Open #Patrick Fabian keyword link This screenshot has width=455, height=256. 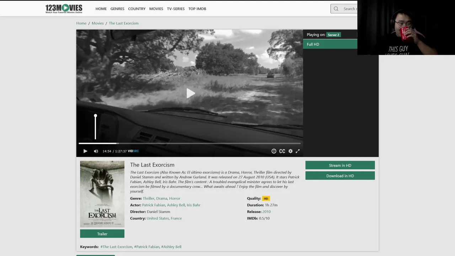(x=147, y=247)
